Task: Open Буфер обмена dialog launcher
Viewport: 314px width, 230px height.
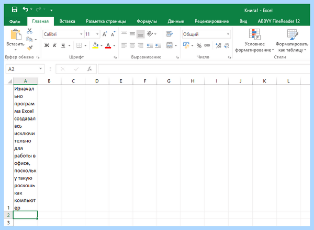Action: [x=38, y=57]
